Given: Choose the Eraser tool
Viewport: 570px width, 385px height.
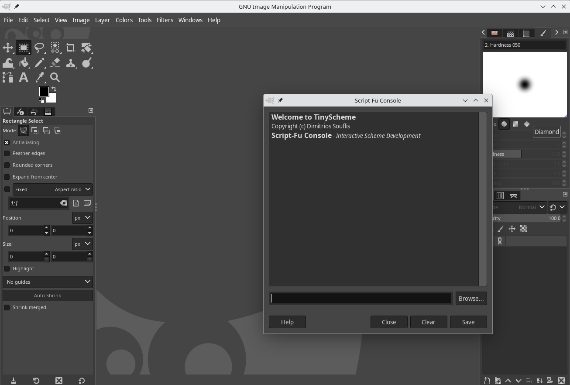Looking at the screenshot, I should click(x=55, y=63).
